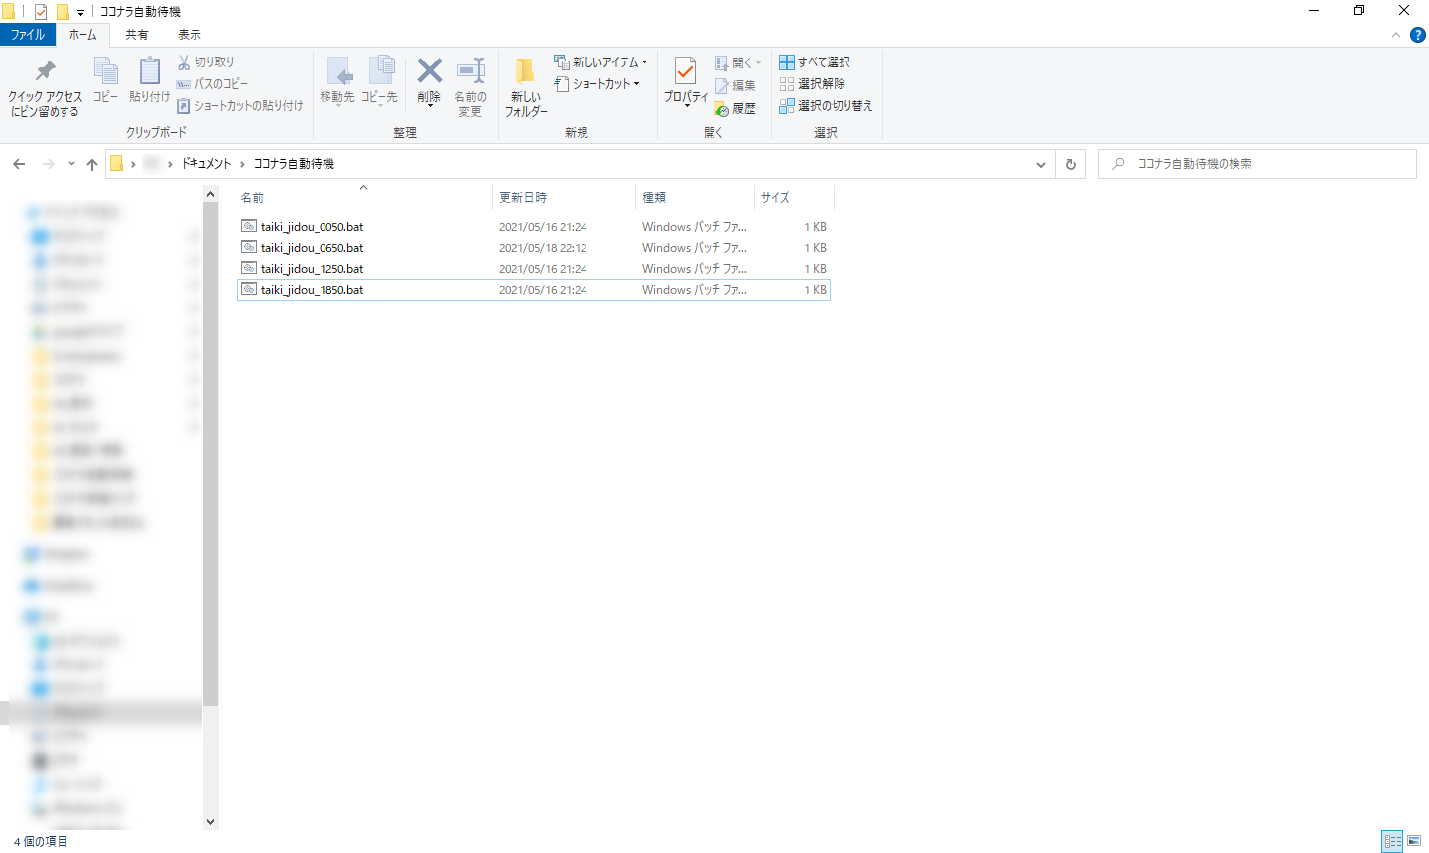The width and height of the screenshot is (1429, 853).
Task: Switch to Large icons view
Action: [x=1414, y=841]
